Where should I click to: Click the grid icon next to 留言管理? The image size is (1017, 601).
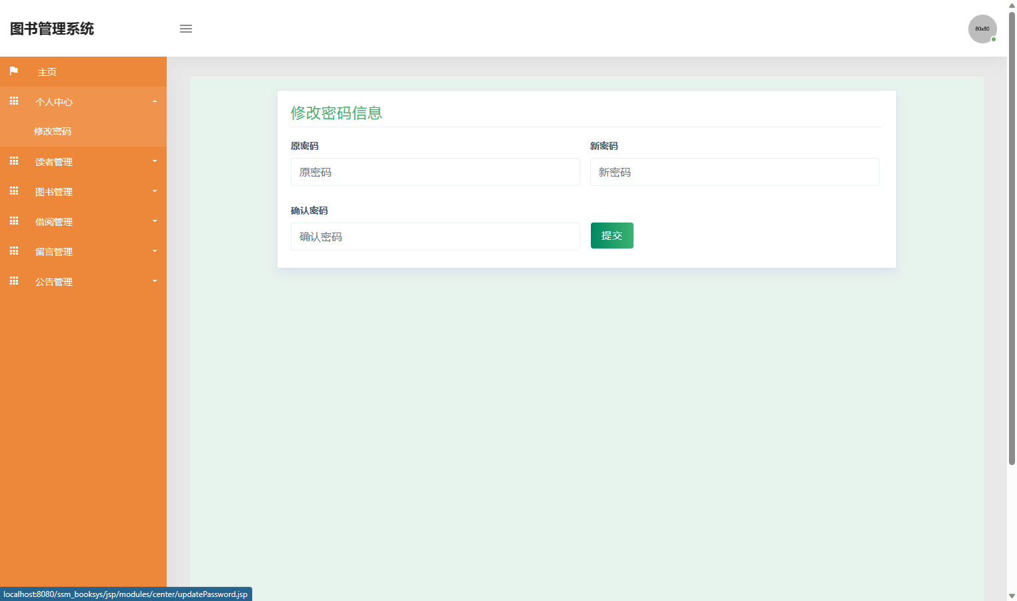coord(13,251)
